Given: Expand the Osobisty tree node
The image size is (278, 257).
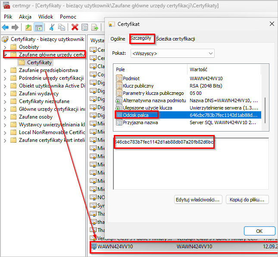Looking at the screenshot, I should [5, 47].
